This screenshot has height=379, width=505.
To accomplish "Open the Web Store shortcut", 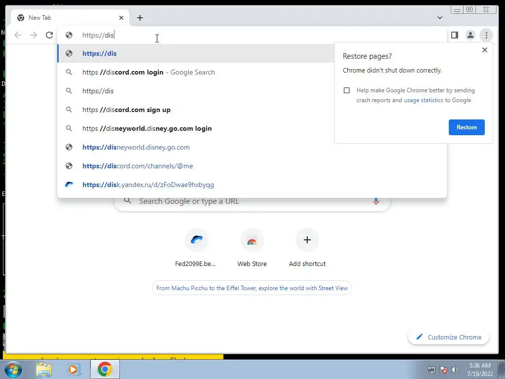I will pos(252,247).
